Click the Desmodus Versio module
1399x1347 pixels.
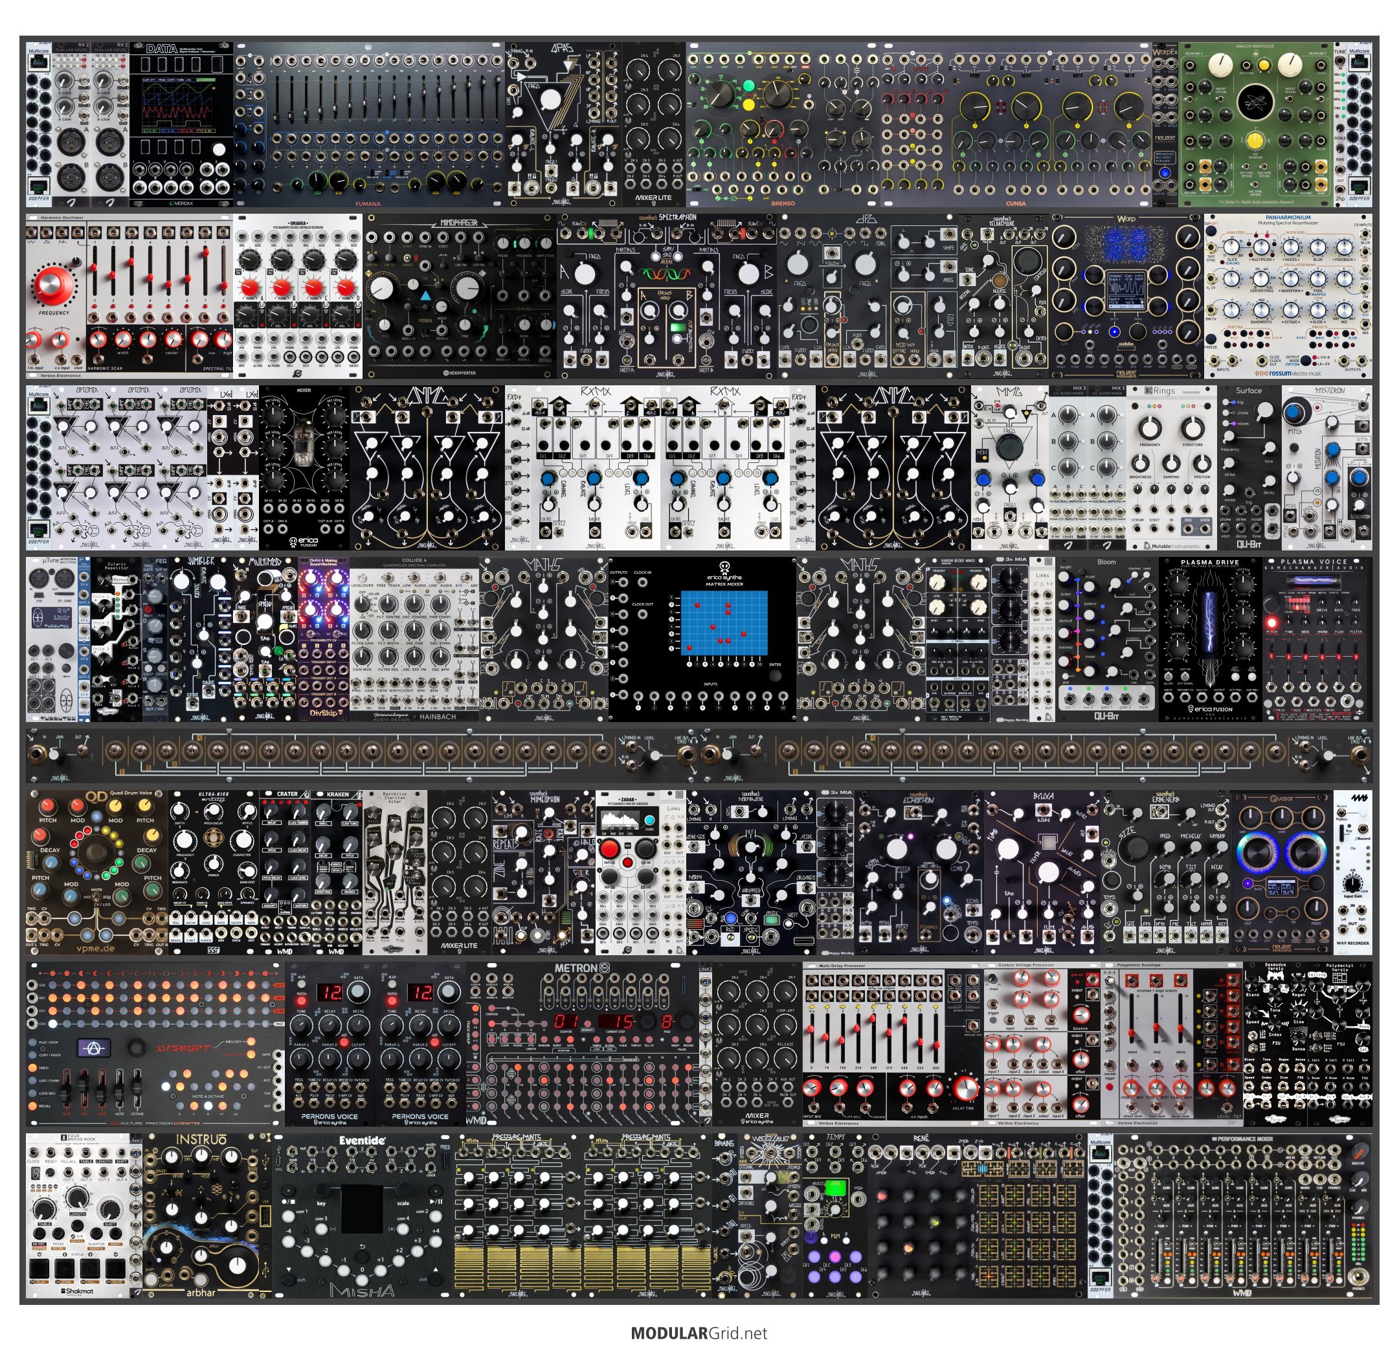tap(1275, 1044)
